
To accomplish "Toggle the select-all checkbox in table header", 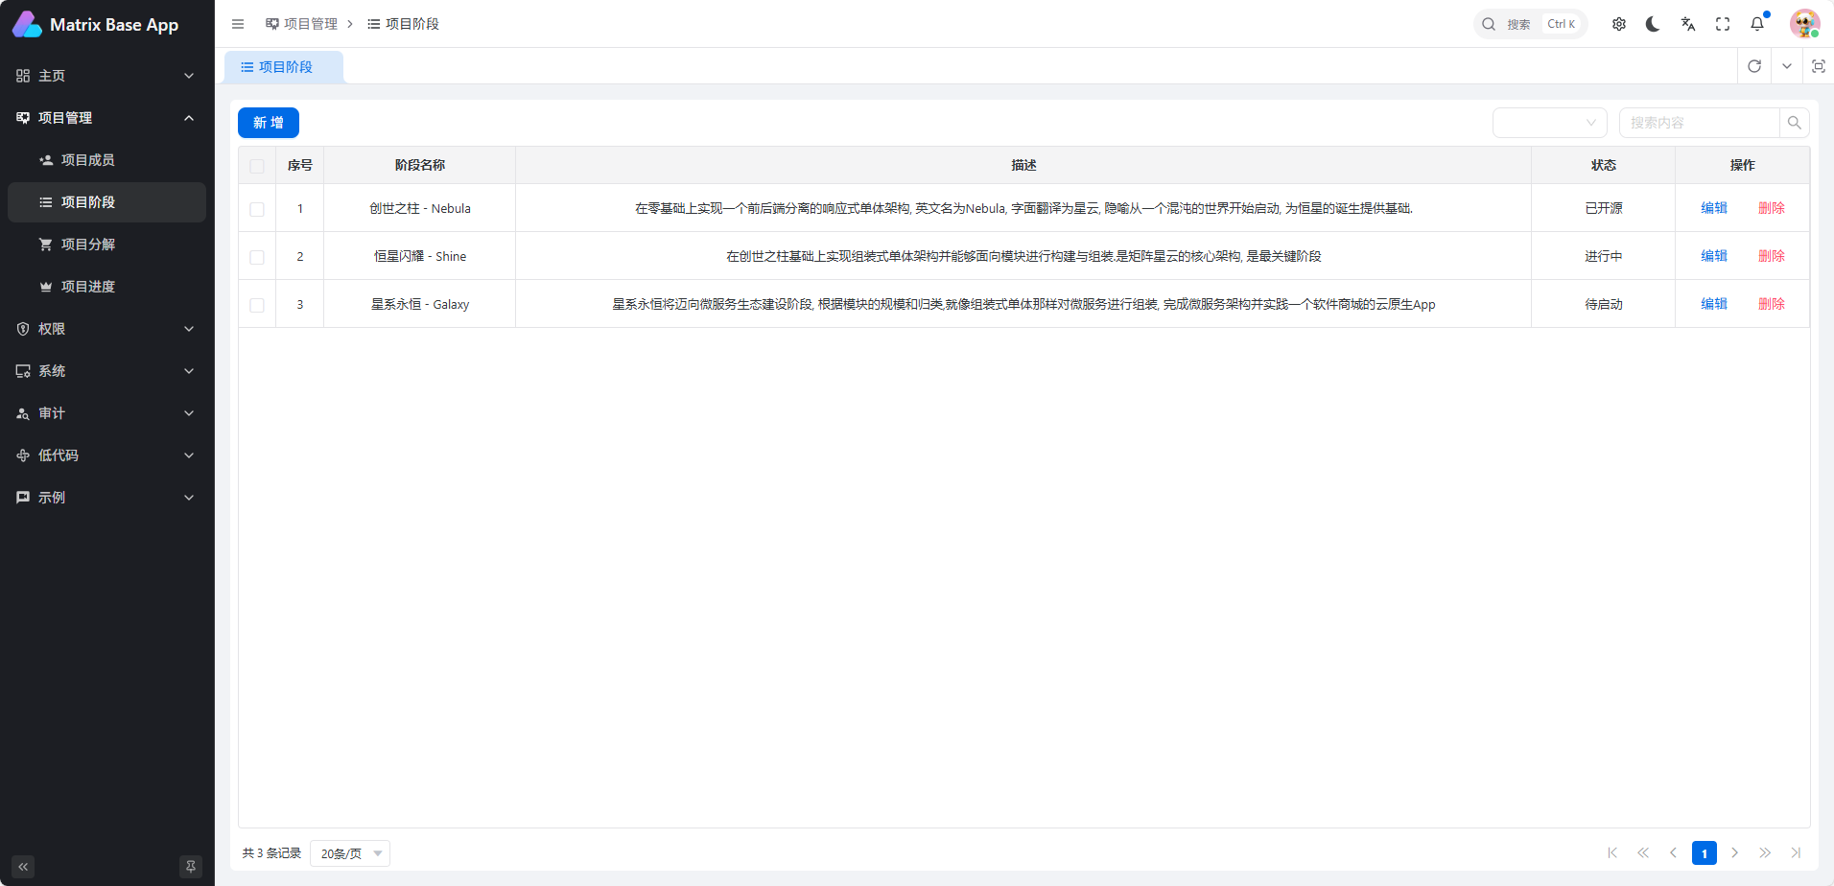I will (x=257, y=166).
